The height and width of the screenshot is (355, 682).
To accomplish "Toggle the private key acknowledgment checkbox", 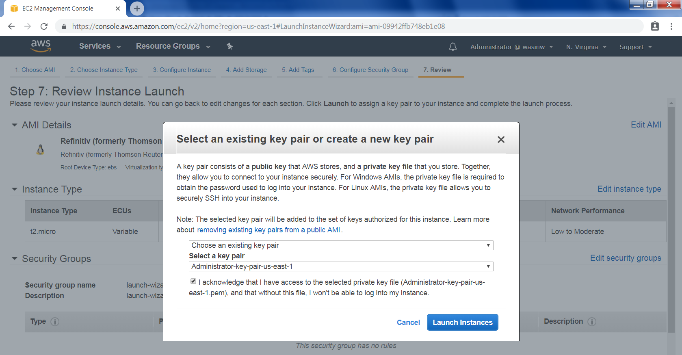I will [x=193, y=281].
